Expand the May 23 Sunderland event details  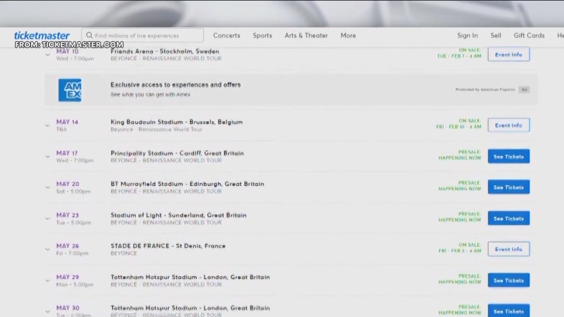pos(47,218)
